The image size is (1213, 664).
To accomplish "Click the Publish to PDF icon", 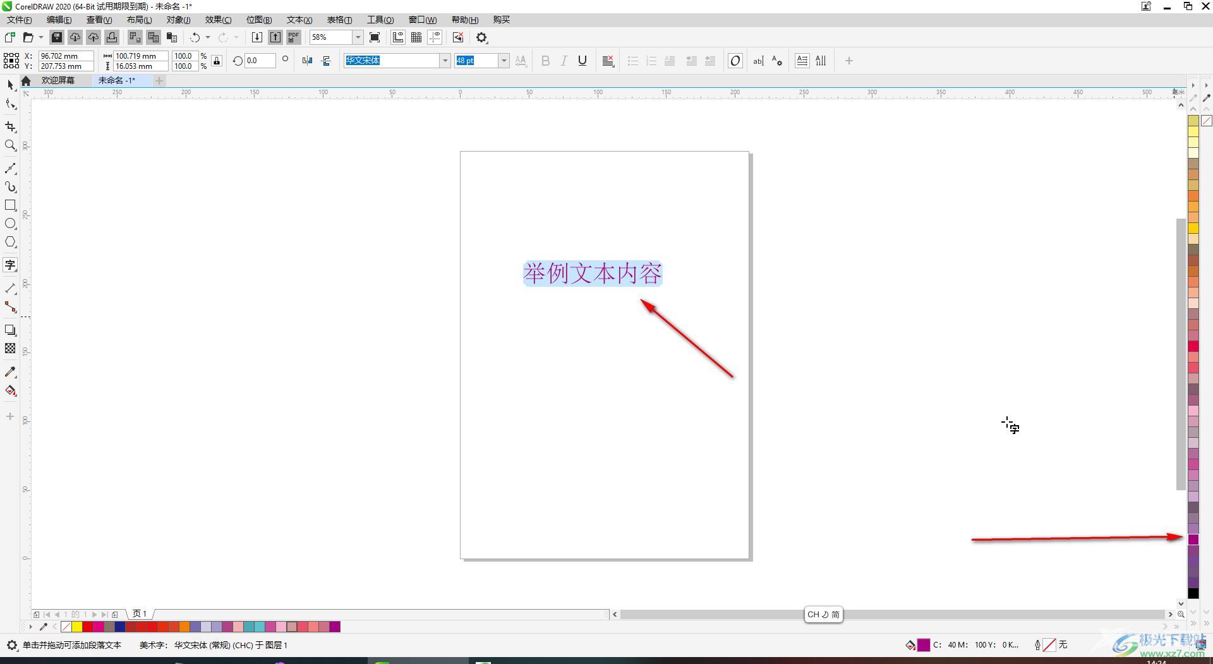I will click(294, 37).
